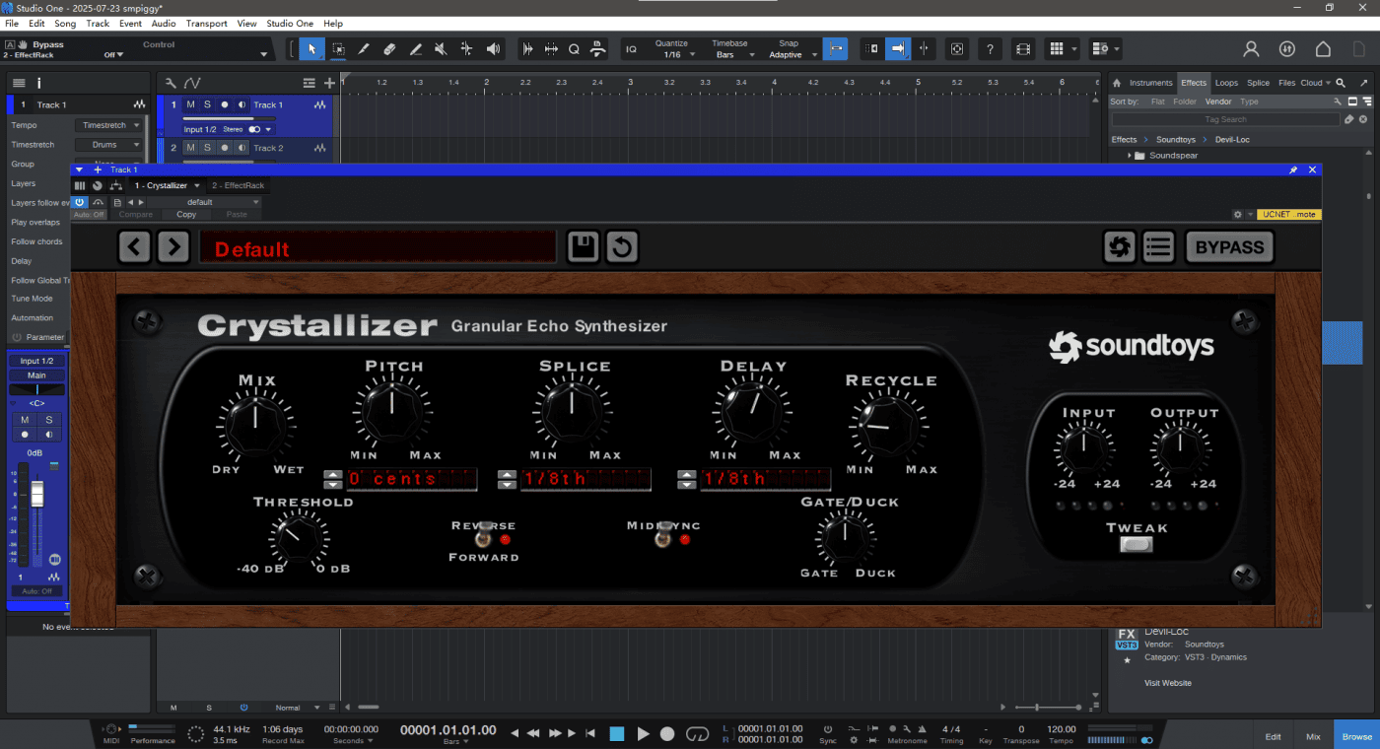Expand the Soundspear folder in browser
The width and height of the screenshot is (1380, 749).
pyautogui.click(x=1130, y=156)
